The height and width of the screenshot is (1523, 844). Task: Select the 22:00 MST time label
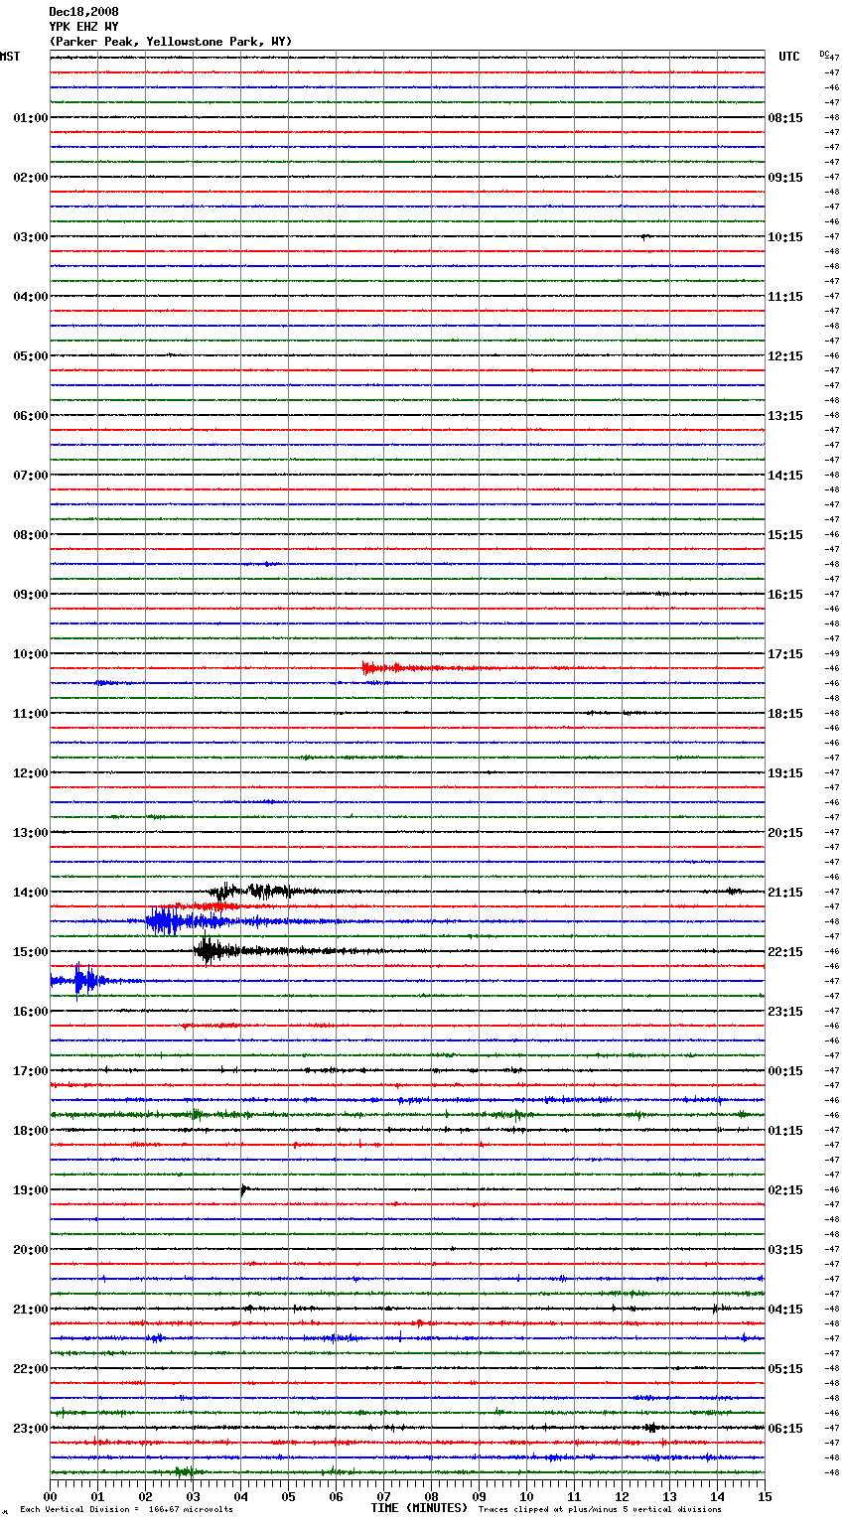coord(31,1369)
